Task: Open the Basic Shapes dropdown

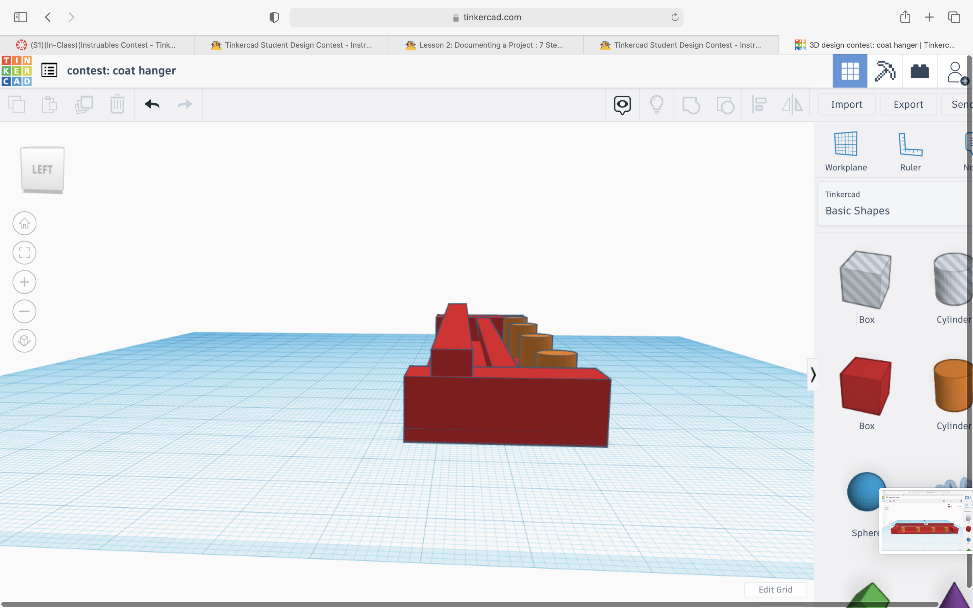Action: click(x=895, y=203)
